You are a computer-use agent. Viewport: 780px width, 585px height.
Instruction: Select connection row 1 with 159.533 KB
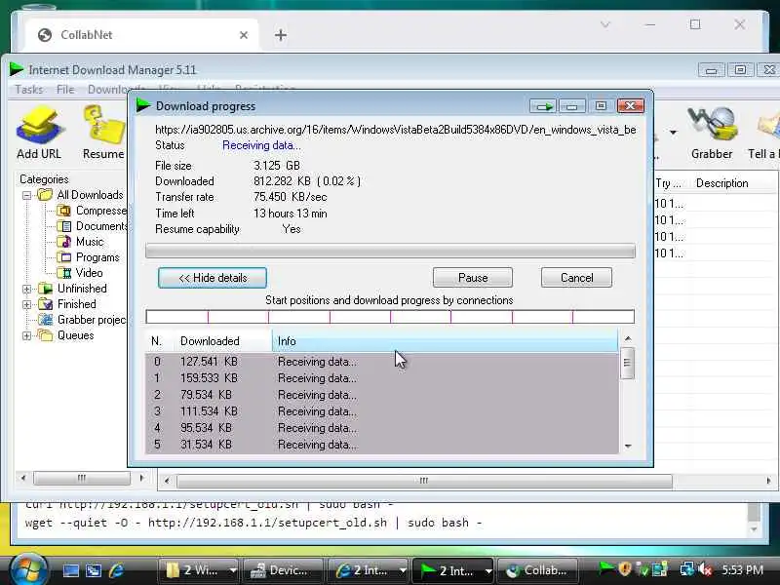pos(382,378)
